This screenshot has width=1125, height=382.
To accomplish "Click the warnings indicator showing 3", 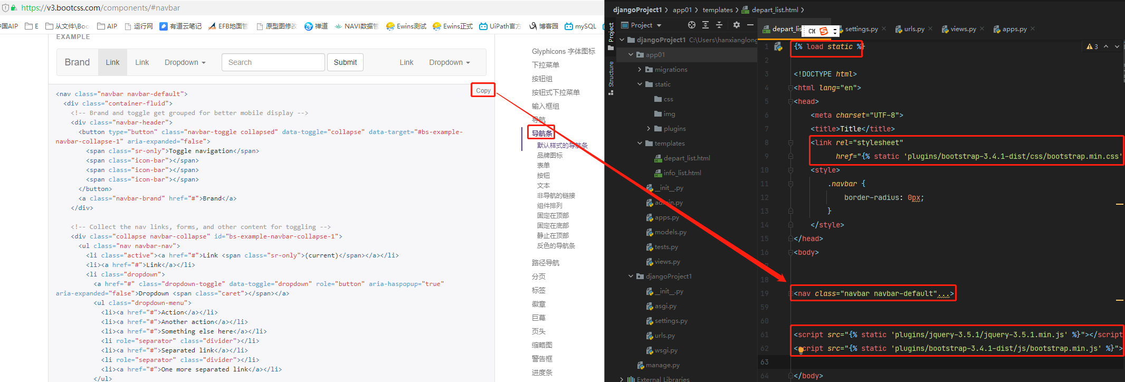I will point(1092,46).
